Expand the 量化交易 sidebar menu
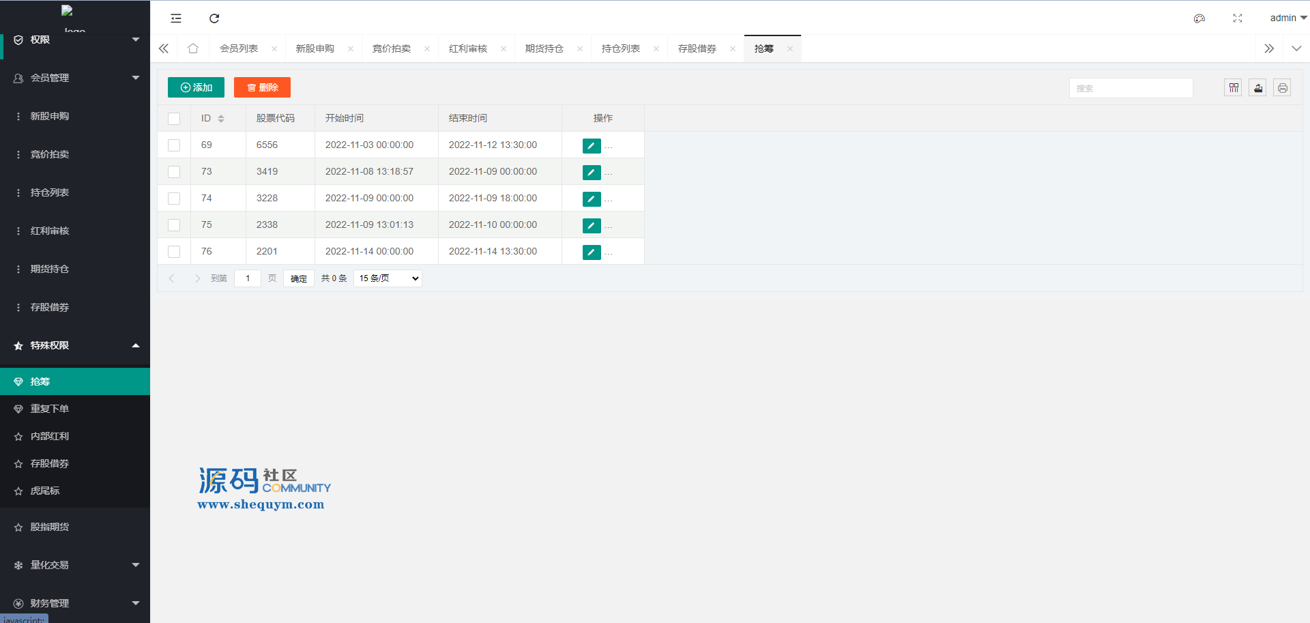The height and width of the screenshot is (623, 1310). [x=75, y=565]
